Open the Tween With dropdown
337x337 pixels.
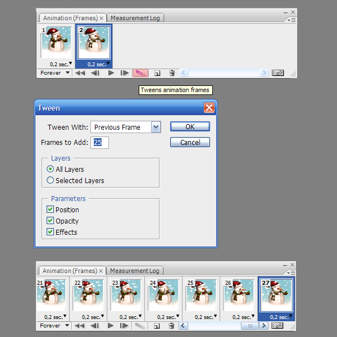(x=156, y=127)
